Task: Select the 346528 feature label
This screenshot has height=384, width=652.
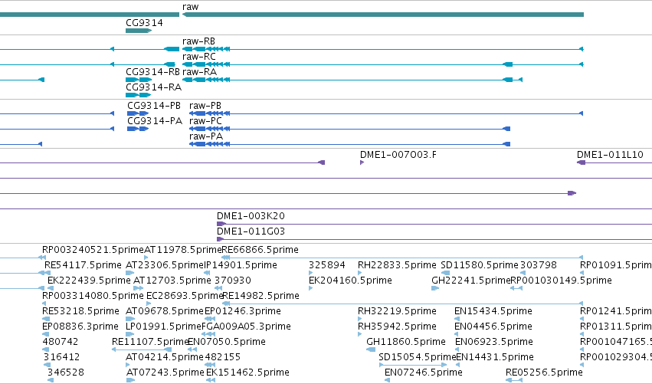Action: click(x=66, y=373)
